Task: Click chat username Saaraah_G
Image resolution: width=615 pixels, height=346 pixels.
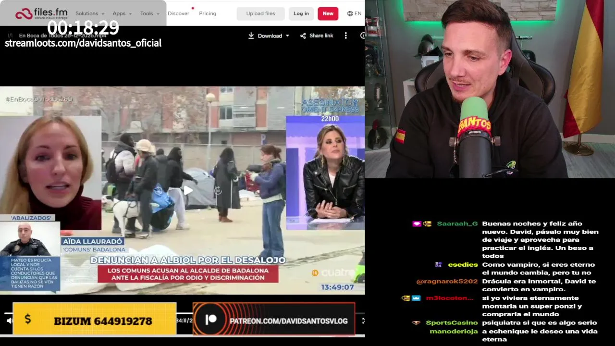Action: [x=457, y=224]
